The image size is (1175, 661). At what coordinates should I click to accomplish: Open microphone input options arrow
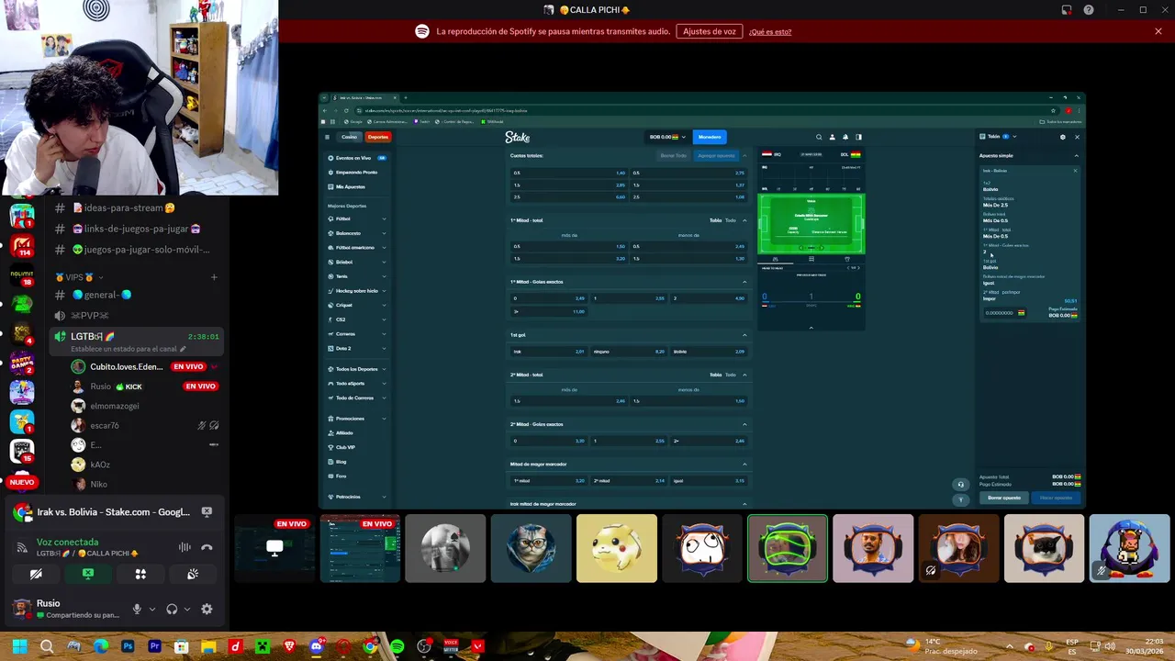point(151,609)
